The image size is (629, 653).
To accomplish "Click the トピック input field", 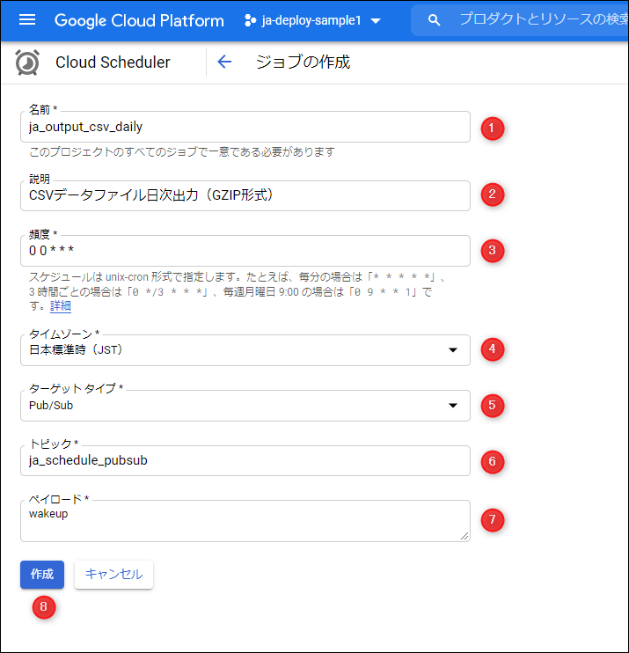I will 245,460.
